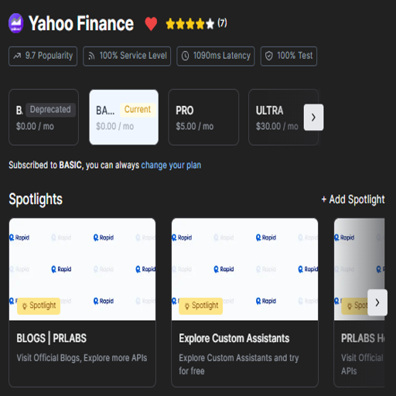Open the rating count (7)
The height and width of the screenshot is (396, 396).
point(222,23)
